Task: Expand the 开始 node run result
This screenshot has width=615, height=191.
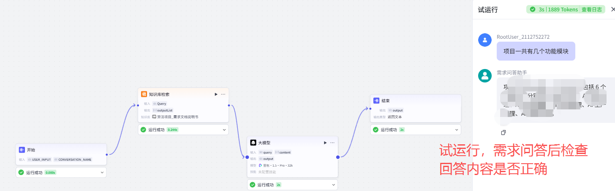Action: pyautogui.click(x=102, y=172)
